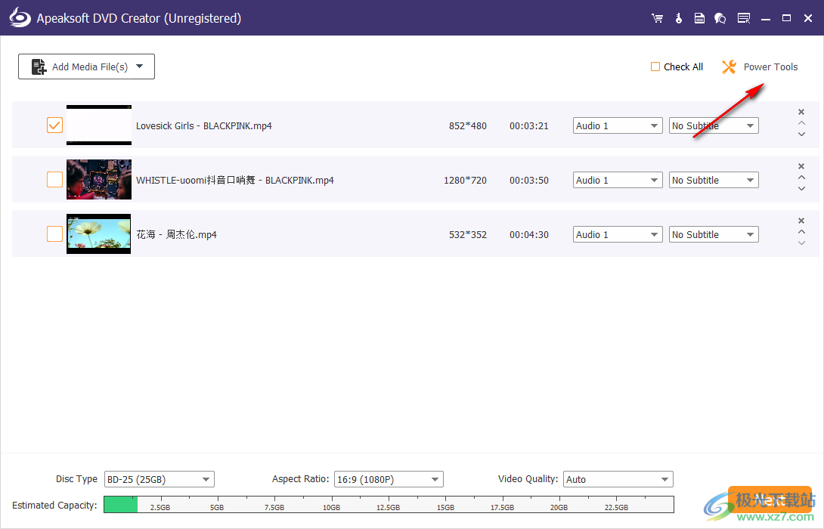Viewport: 824px width, 529px height.
Task: Open the Disc Type BD-25 dropdown
Action: pyautogui.click(x=160, y=479)
